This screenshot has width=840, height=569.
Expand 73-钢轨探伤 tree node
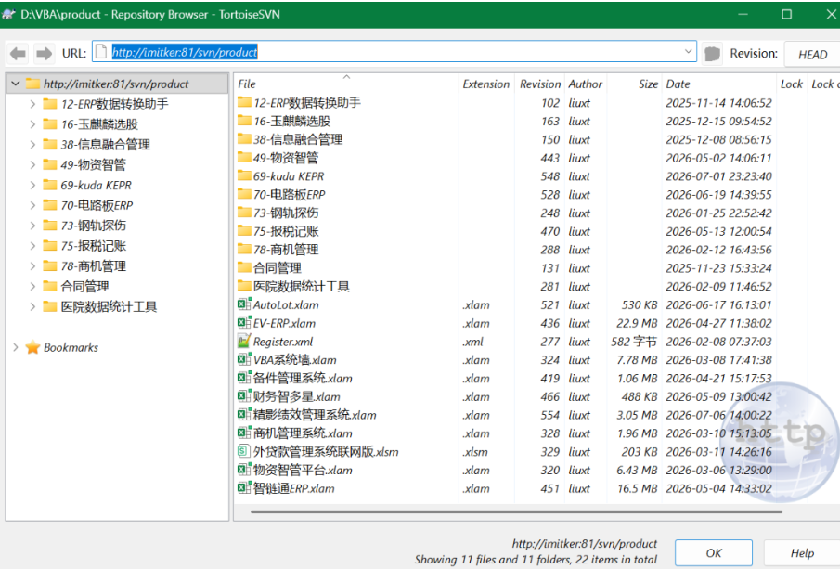pyautogui.click(x=32, y=226)
